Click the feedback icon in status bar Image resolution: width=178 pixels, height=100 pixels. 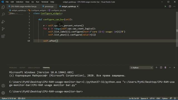171,98
